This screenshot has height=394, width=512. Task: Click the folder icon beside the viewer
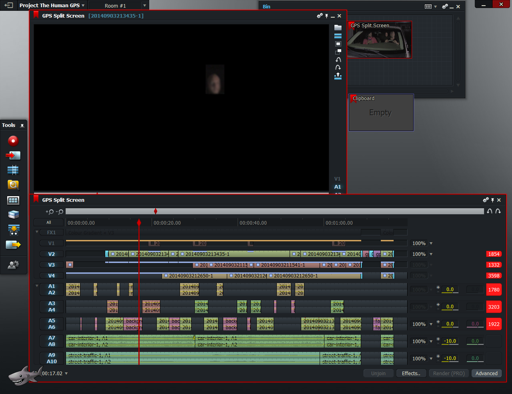338,28
